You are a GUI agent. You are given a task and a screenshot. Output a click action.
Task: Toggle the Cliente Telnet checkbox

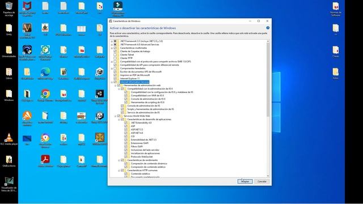tap(115, 55)
